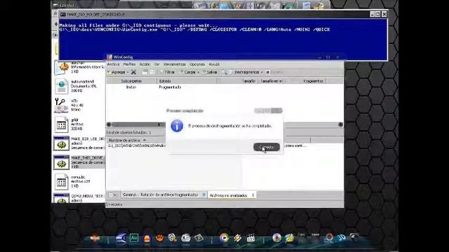Open the blue striped app icon in dock
Viewport: 449px width, 252px height.
(121, 238)
